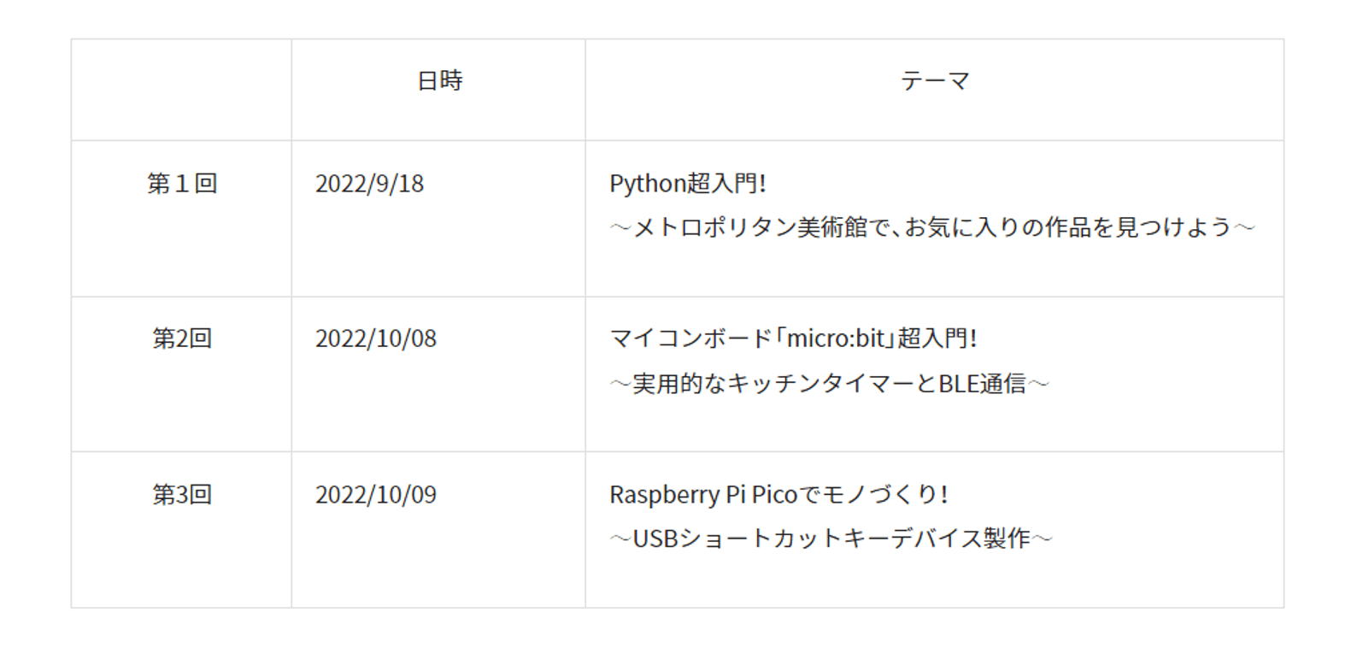Viewport: 1357px width, 665px height.
Task: Click the date 2022/10/08
Action: 375,338
